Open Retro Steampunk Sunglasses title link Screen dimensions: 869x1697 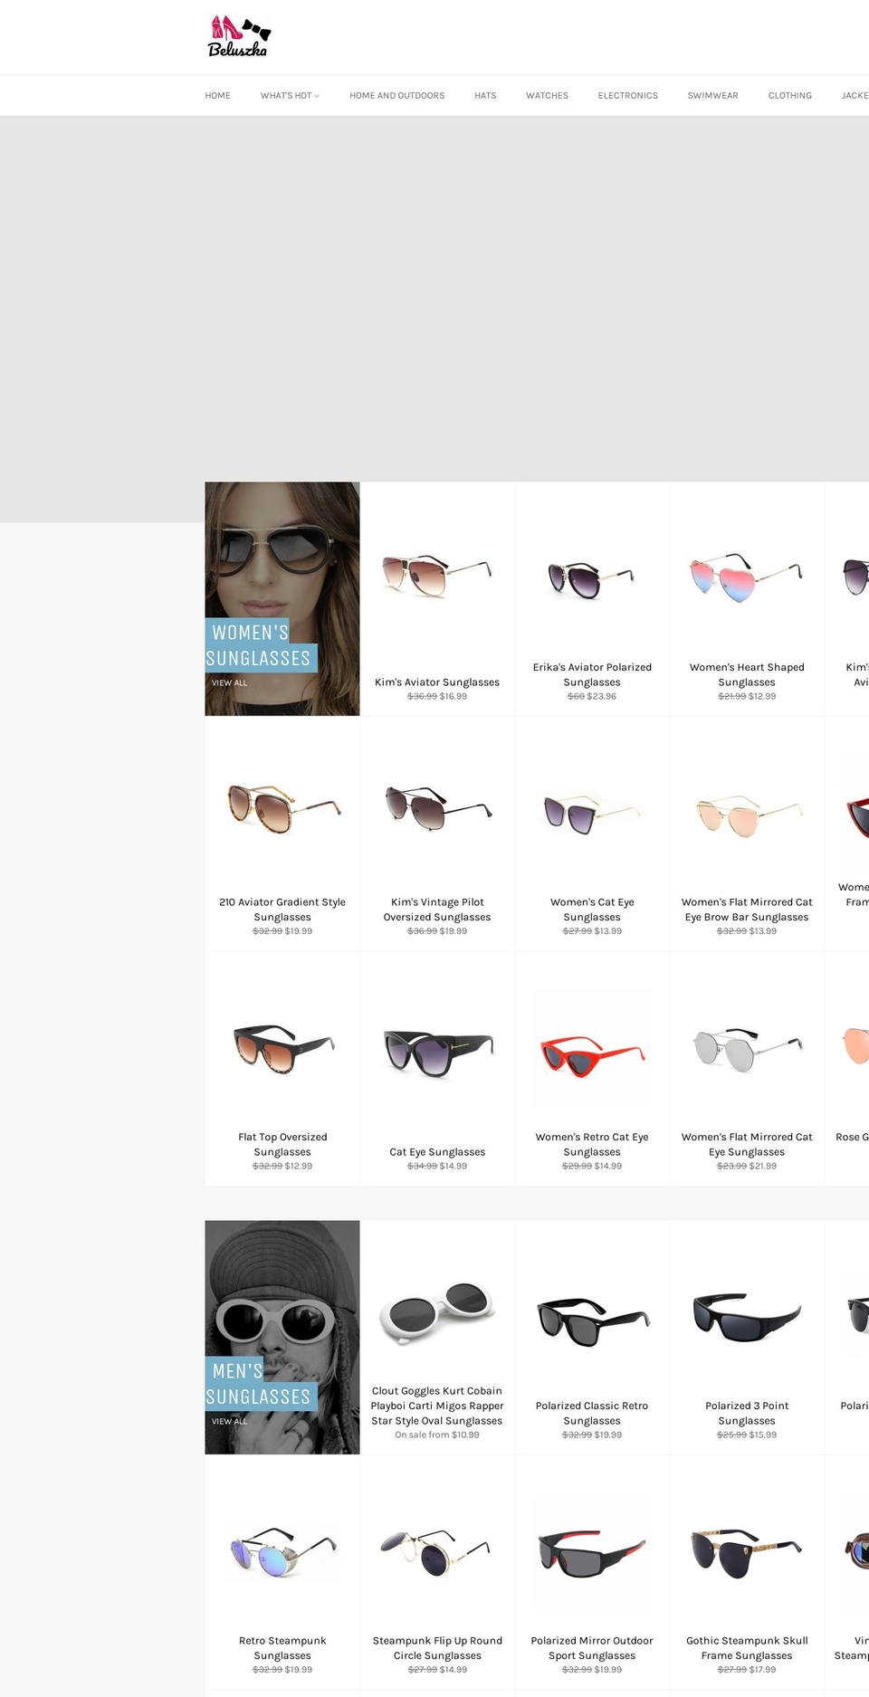click(x=282, y=1648)
